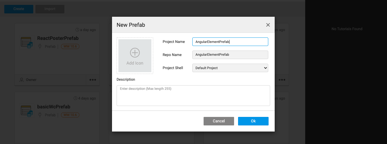Open ReactPosterPrefab three-dots options menu
This screenshot has height=144, width=387.
pyautogui.click(x=92, y=80)
